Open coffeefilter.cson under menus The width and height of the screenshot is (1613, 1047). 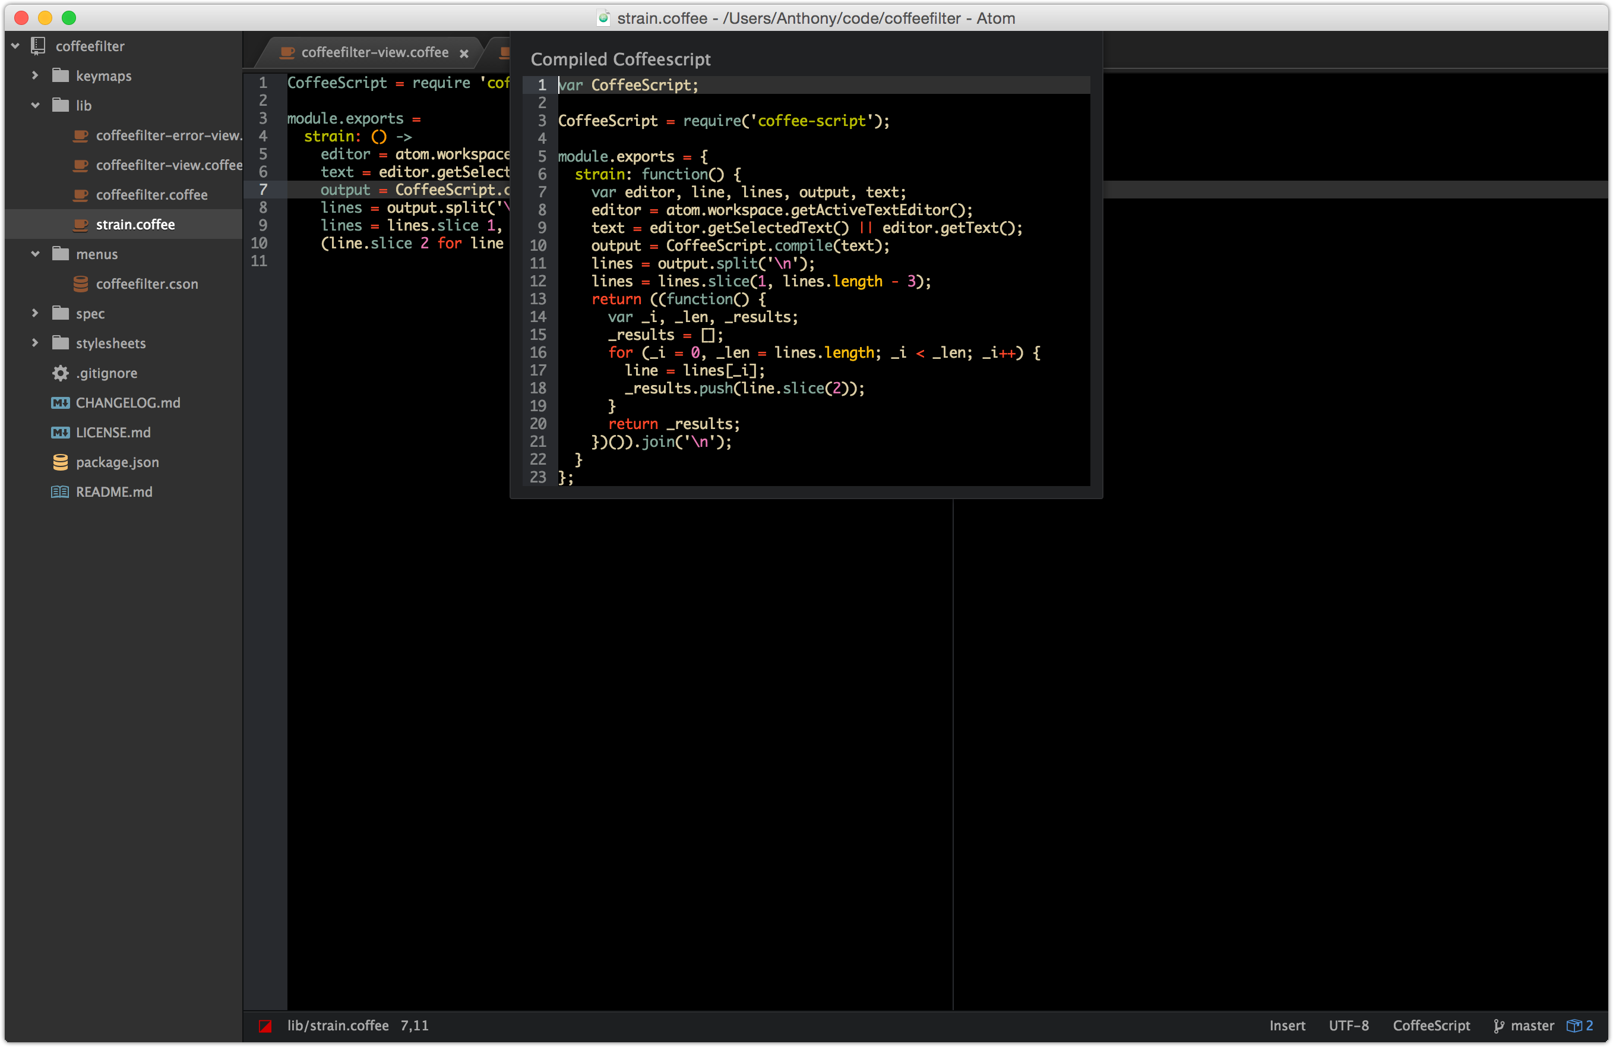pyautogui.click(x=147, y=284)
